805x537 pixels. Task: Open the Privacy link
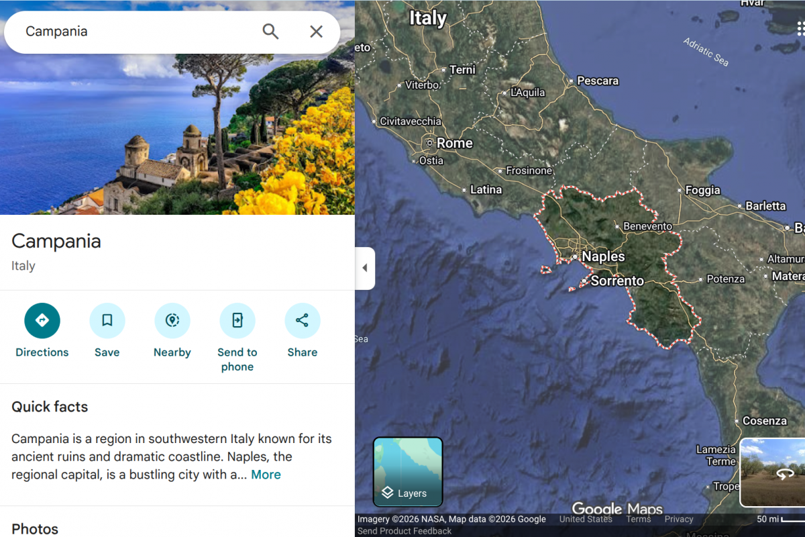click(x=679, y=519)
